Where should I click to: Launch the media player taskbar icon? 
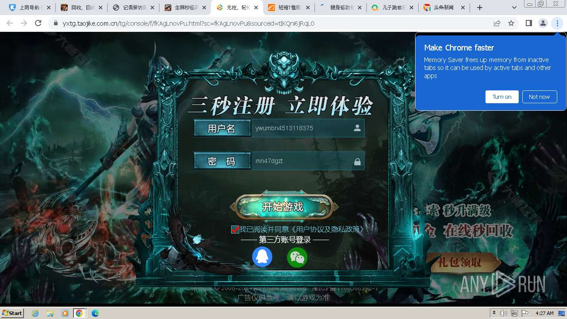pos(65,313)
